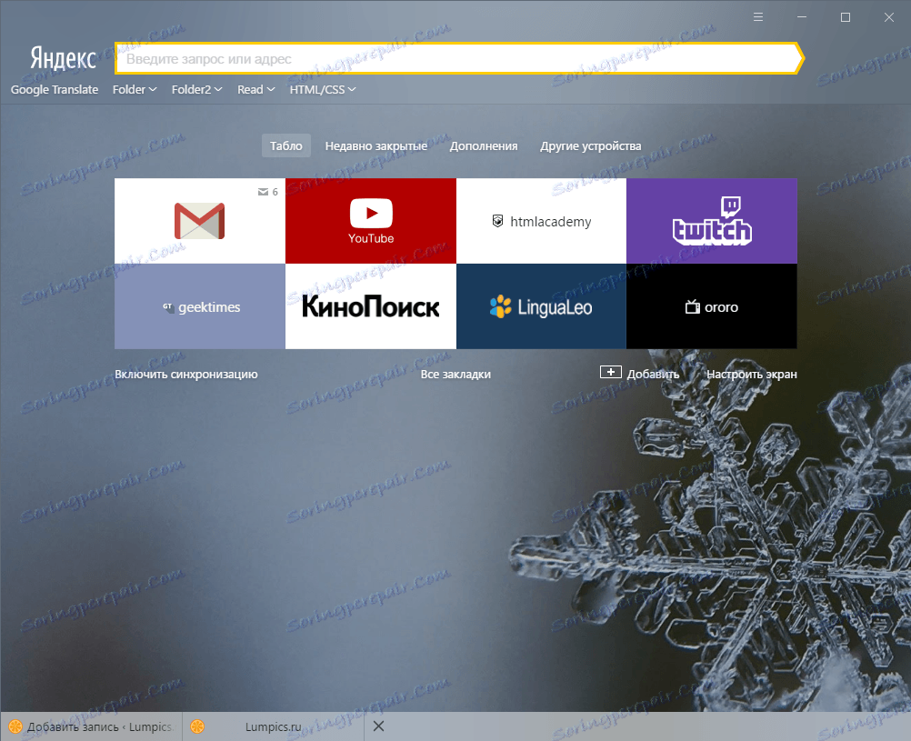The image size is (911, 741).
Task: Open the ororo tile
Action: tap(712, 306)
